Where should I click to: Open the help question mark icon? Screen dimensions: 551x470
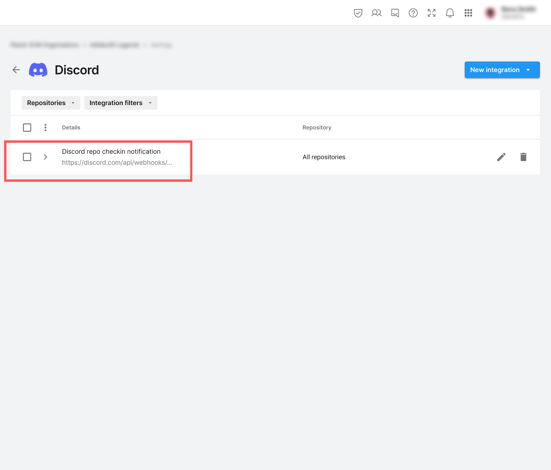click(x=413, y=13)
